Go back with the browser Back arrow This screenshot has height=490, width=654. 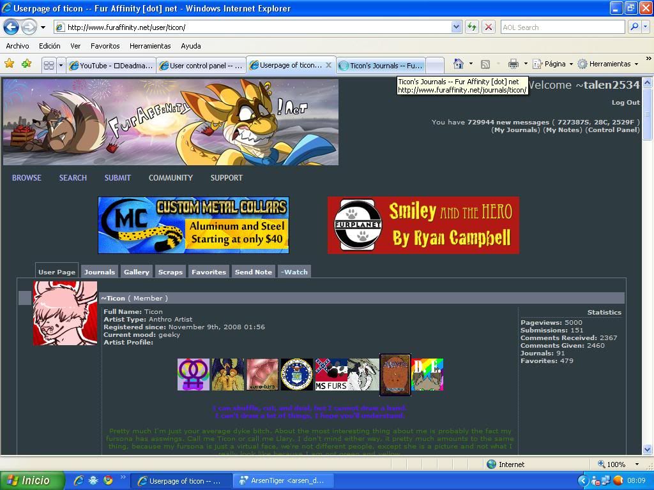click(11, 27)
